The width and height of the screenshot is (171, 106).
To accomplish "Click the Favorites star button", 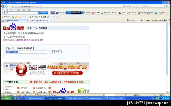I will pyautogui.click(x=6, y=17).
